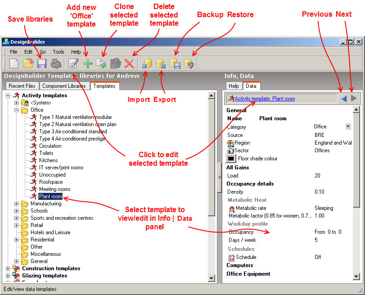Go to previous item with left arrow
Viewport: 365px width, 295px height.
click(344, 98)
